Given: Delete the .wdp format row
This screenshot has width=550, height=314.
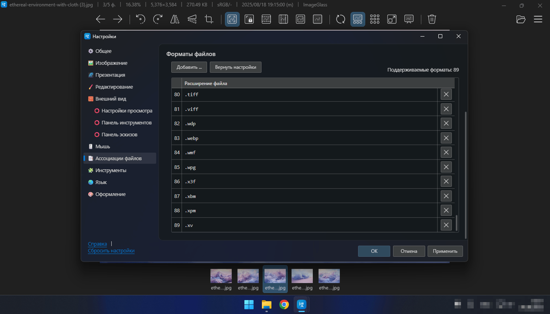Looking at the screenshot, I should [446, 124].
